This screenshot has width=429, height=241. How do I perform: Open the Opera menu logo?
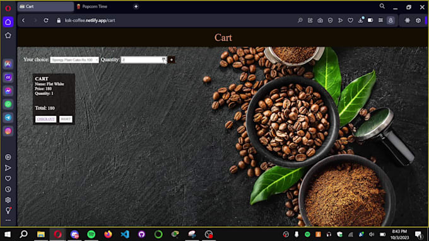tap(8, 8)
